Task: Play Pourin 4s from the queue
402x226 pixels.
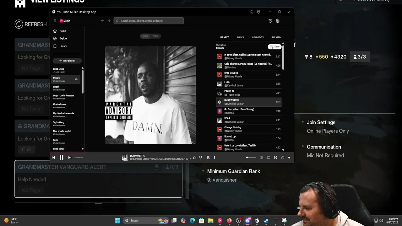Action: point(249,93)
